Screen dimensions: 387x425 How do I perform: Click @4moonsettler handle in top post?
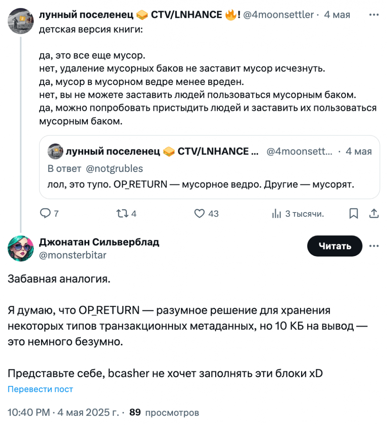278,15
